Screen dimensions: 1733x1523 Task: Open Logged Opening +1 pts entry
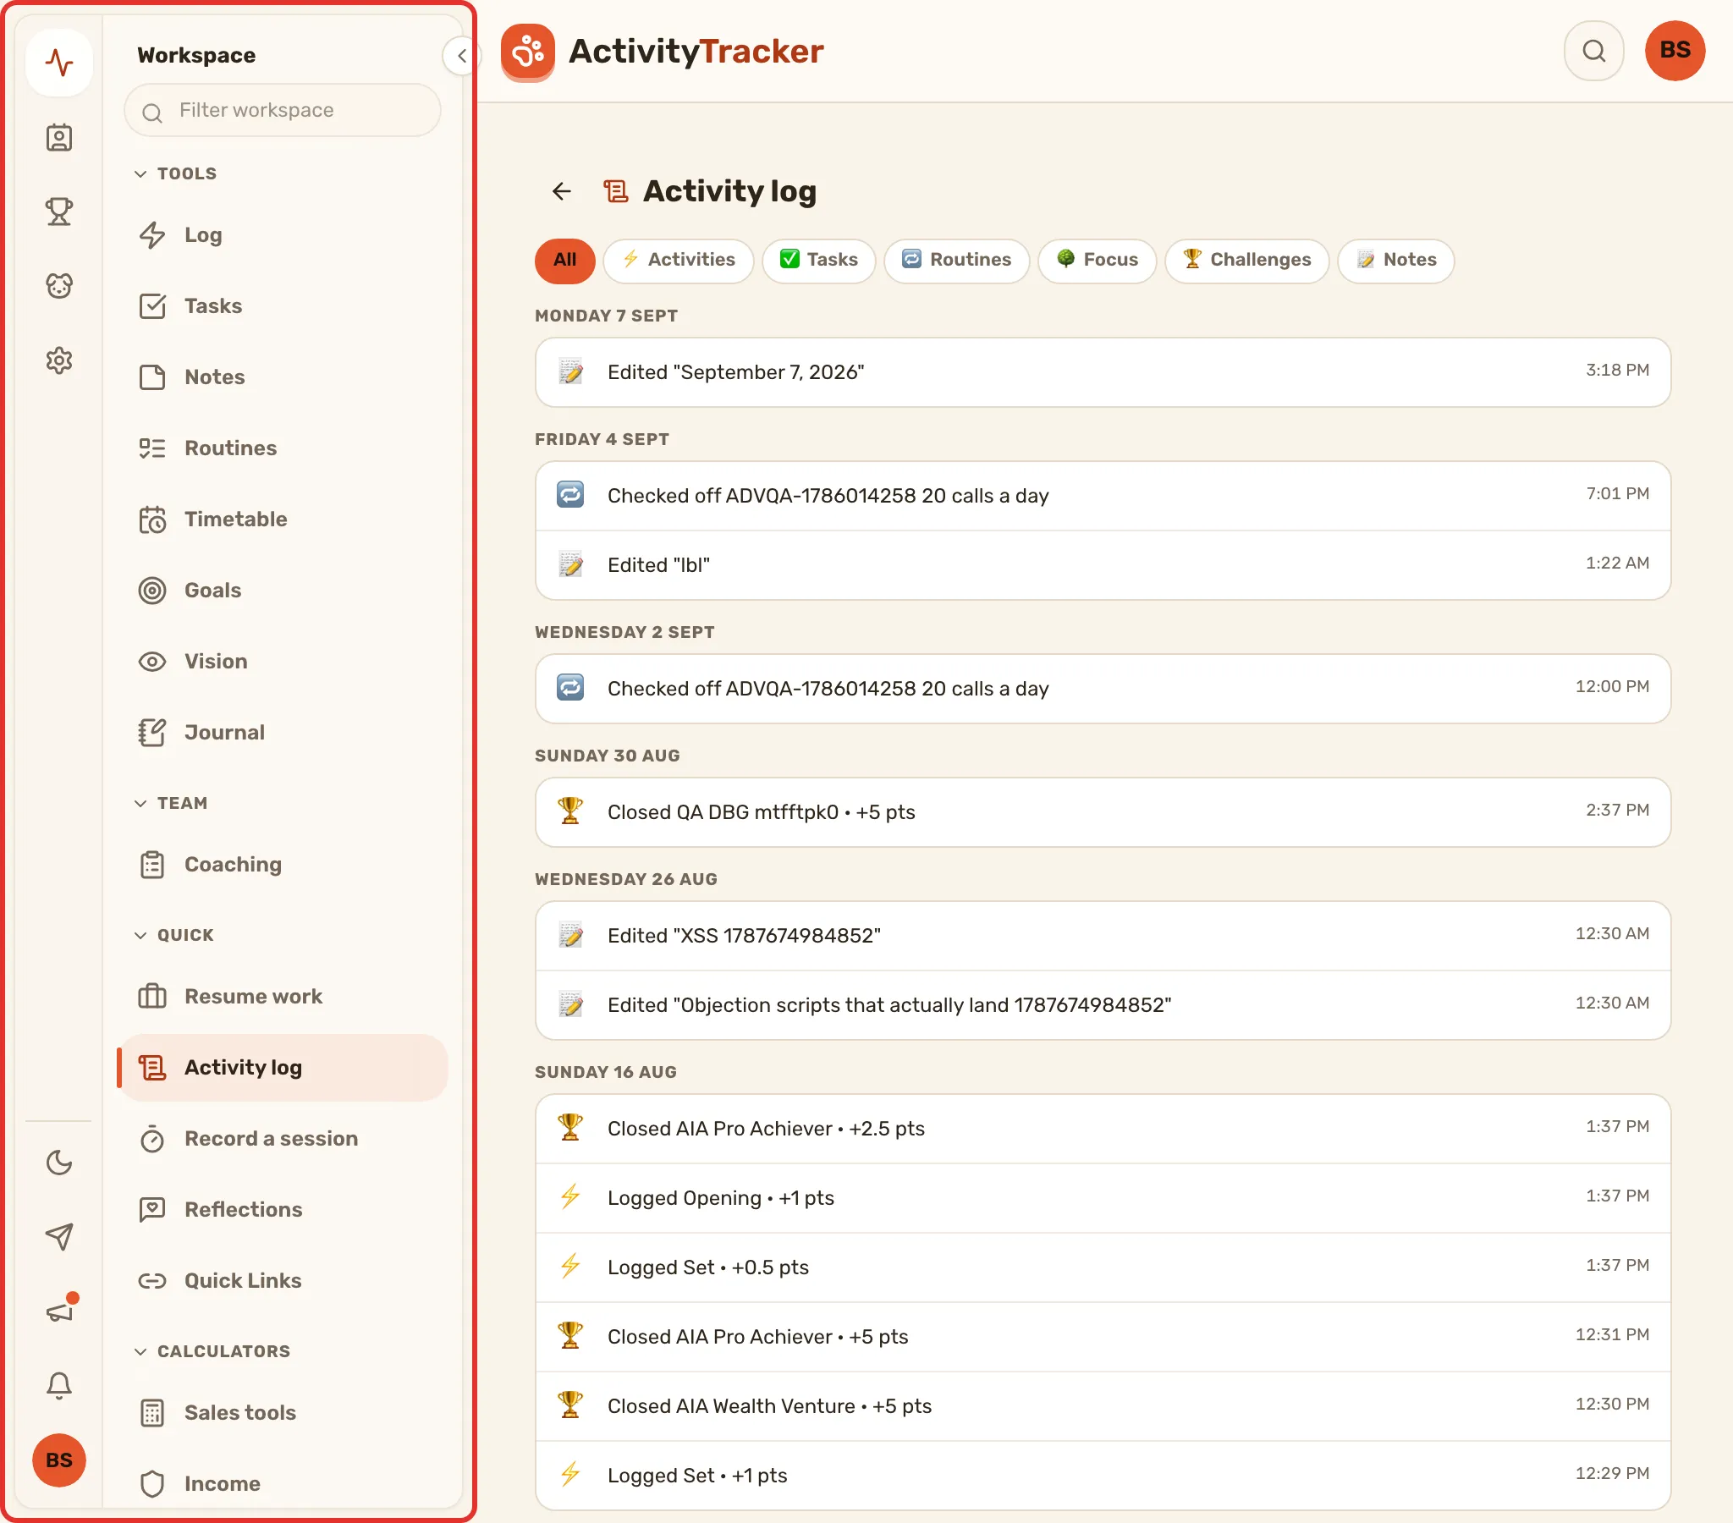(1103, 1198)
